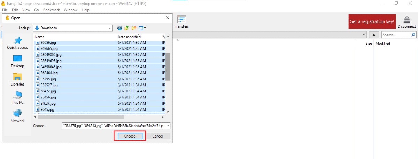Viewport: 418px width, 159px height.
Task: Open Libraries from the sidebar
Action: pyautogui.click(x=17, y=79)
